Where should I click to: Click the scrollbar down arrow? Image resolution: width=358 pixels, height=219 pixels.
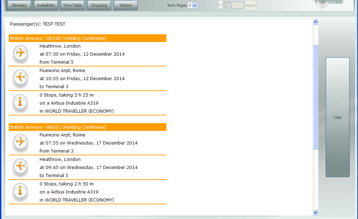coord(315,213)
